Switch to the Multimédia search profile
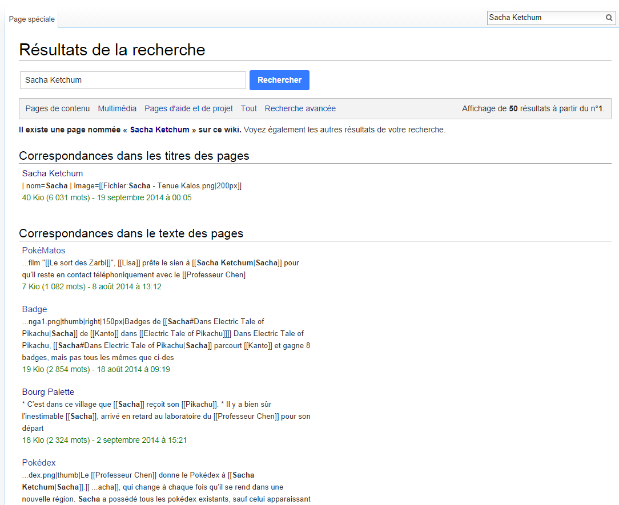The width and height of the screenshot is (619, 505). (117, 108)
